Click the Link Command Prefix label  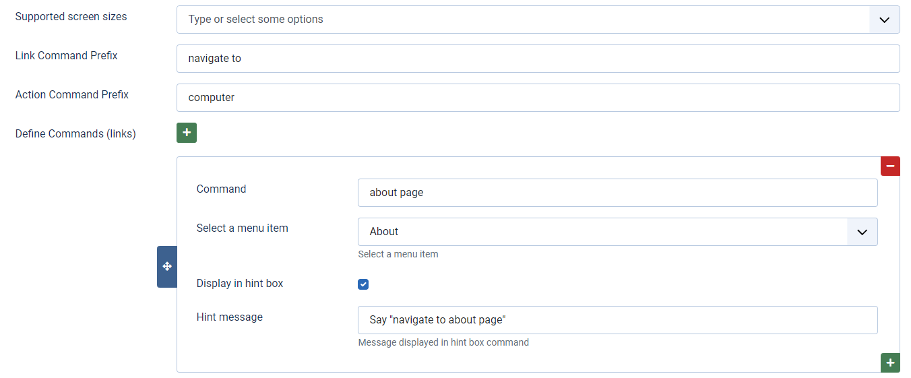(x=66, y=55)
